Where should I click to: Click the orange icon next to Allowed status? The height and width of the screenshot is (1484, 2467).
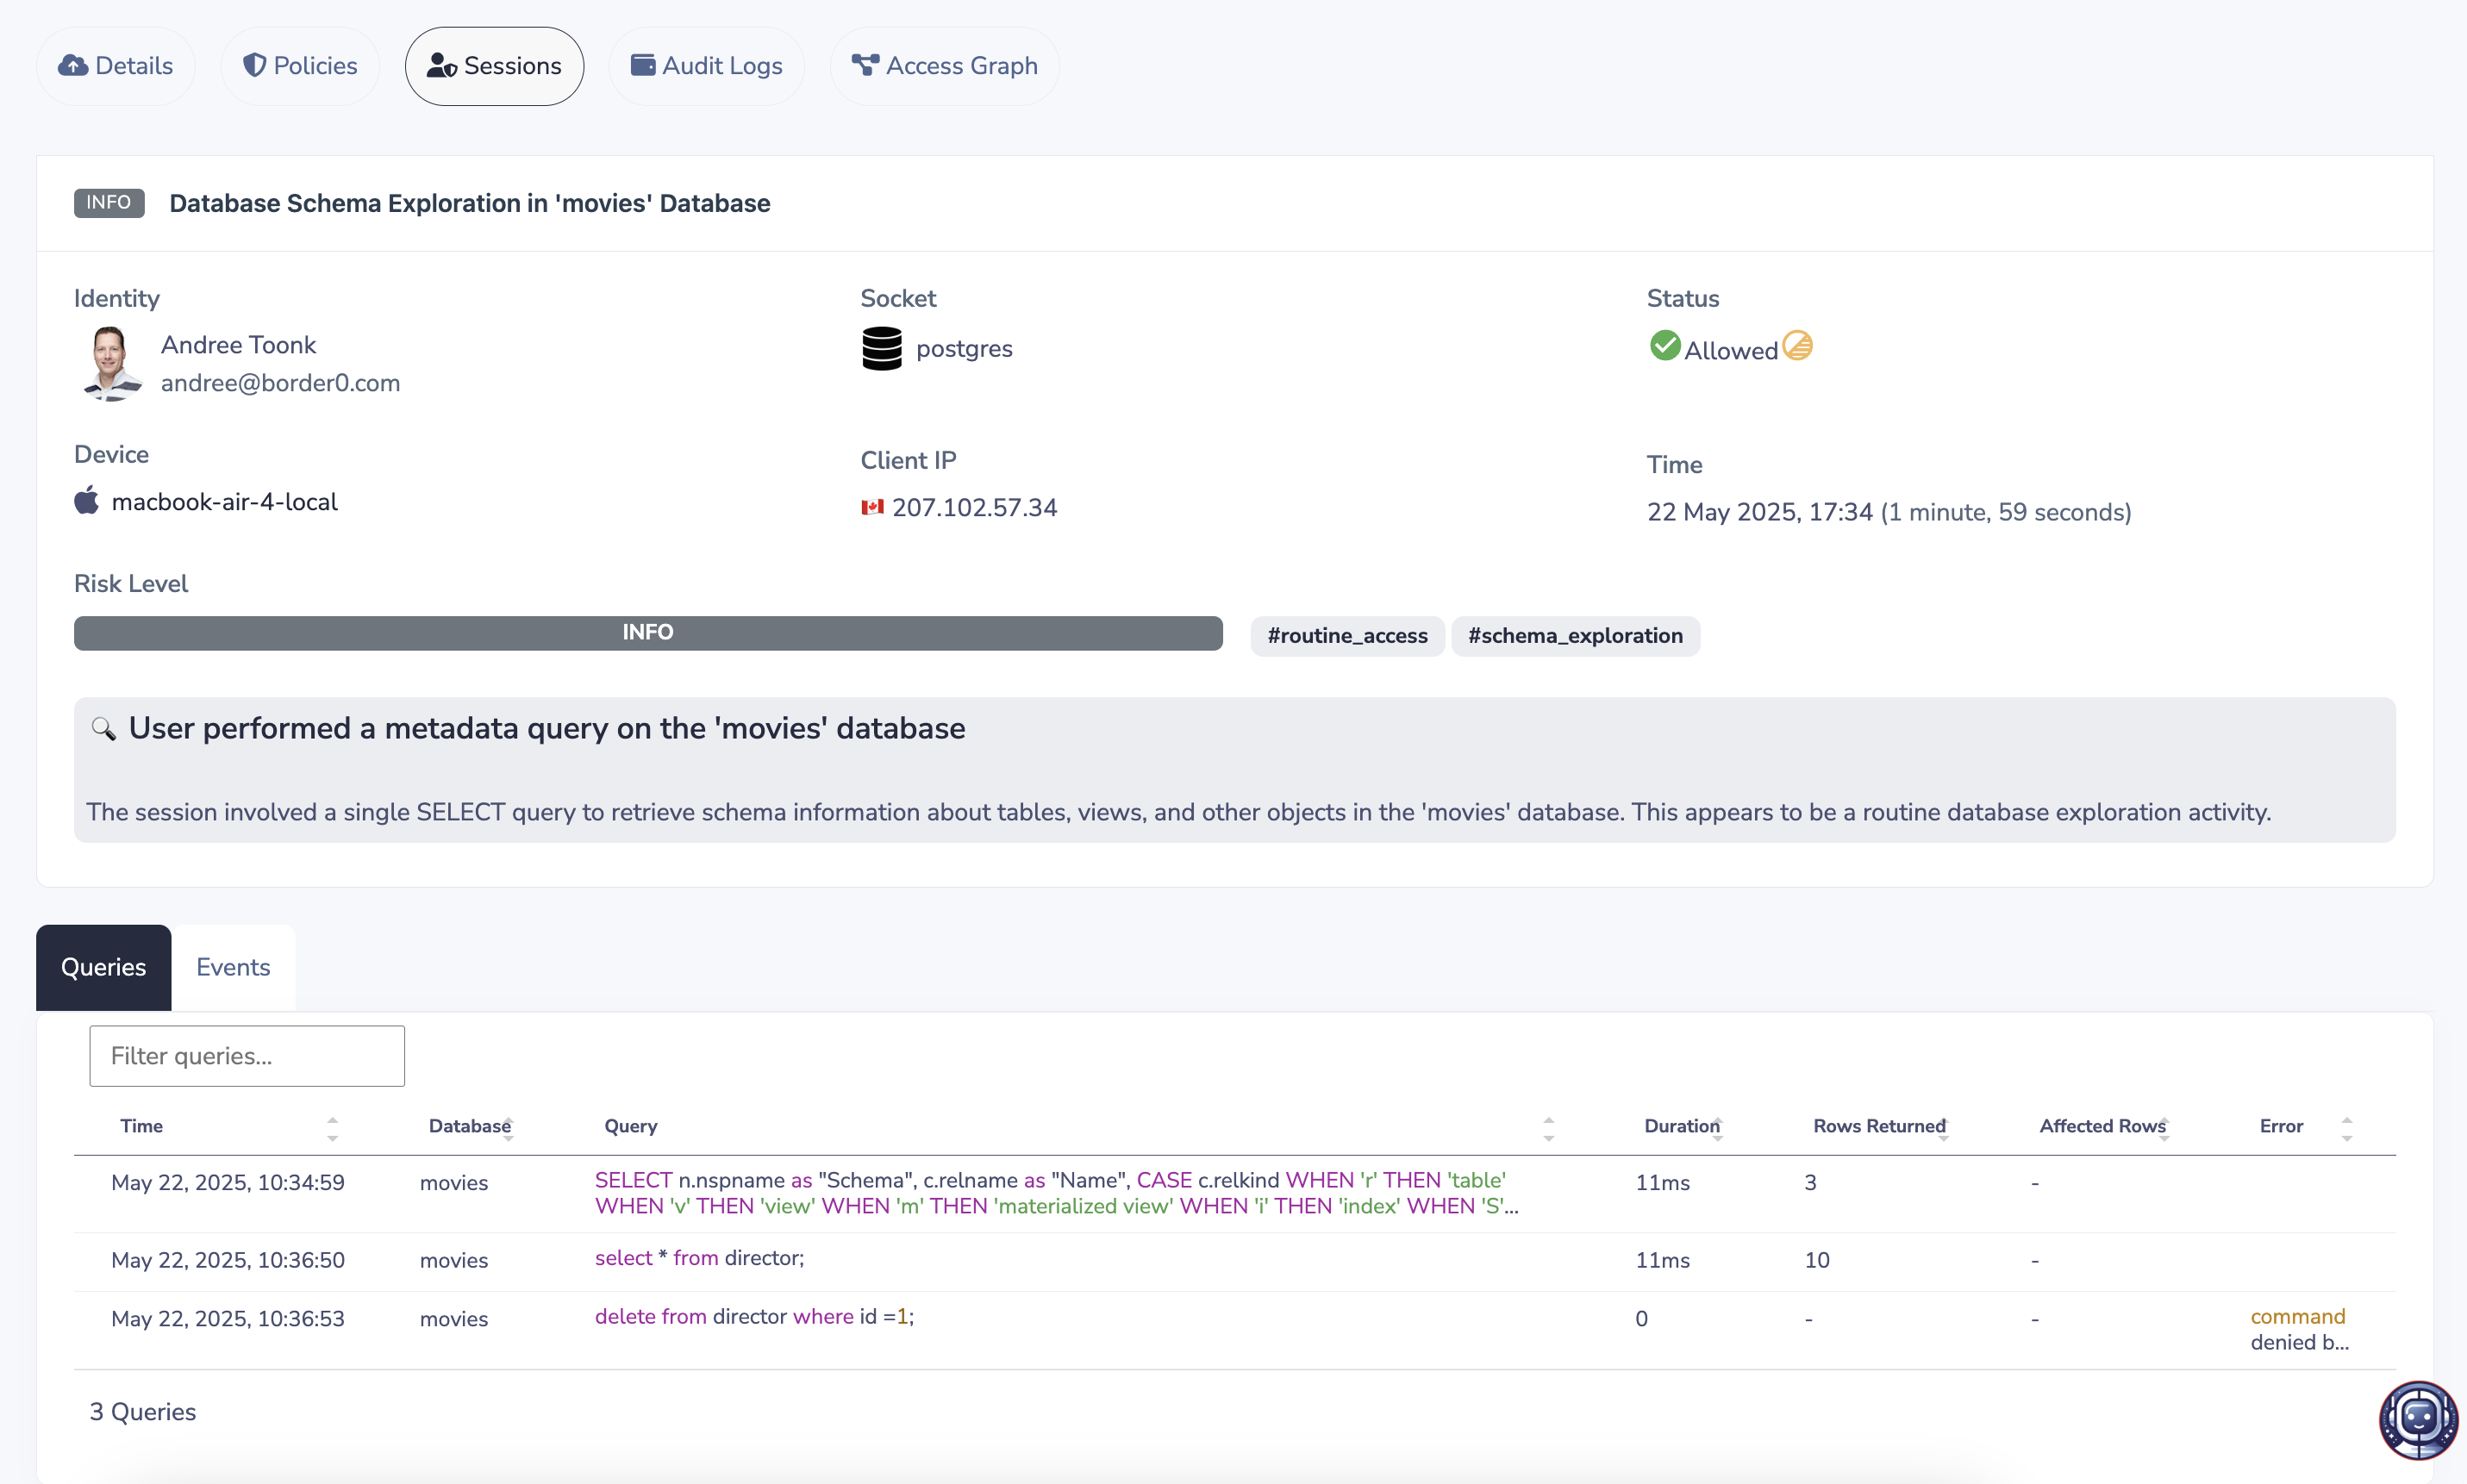1797,346
